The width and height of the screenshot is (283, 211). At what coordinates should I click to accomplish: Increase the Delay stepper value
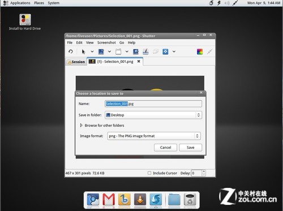[x=204, y=171]
